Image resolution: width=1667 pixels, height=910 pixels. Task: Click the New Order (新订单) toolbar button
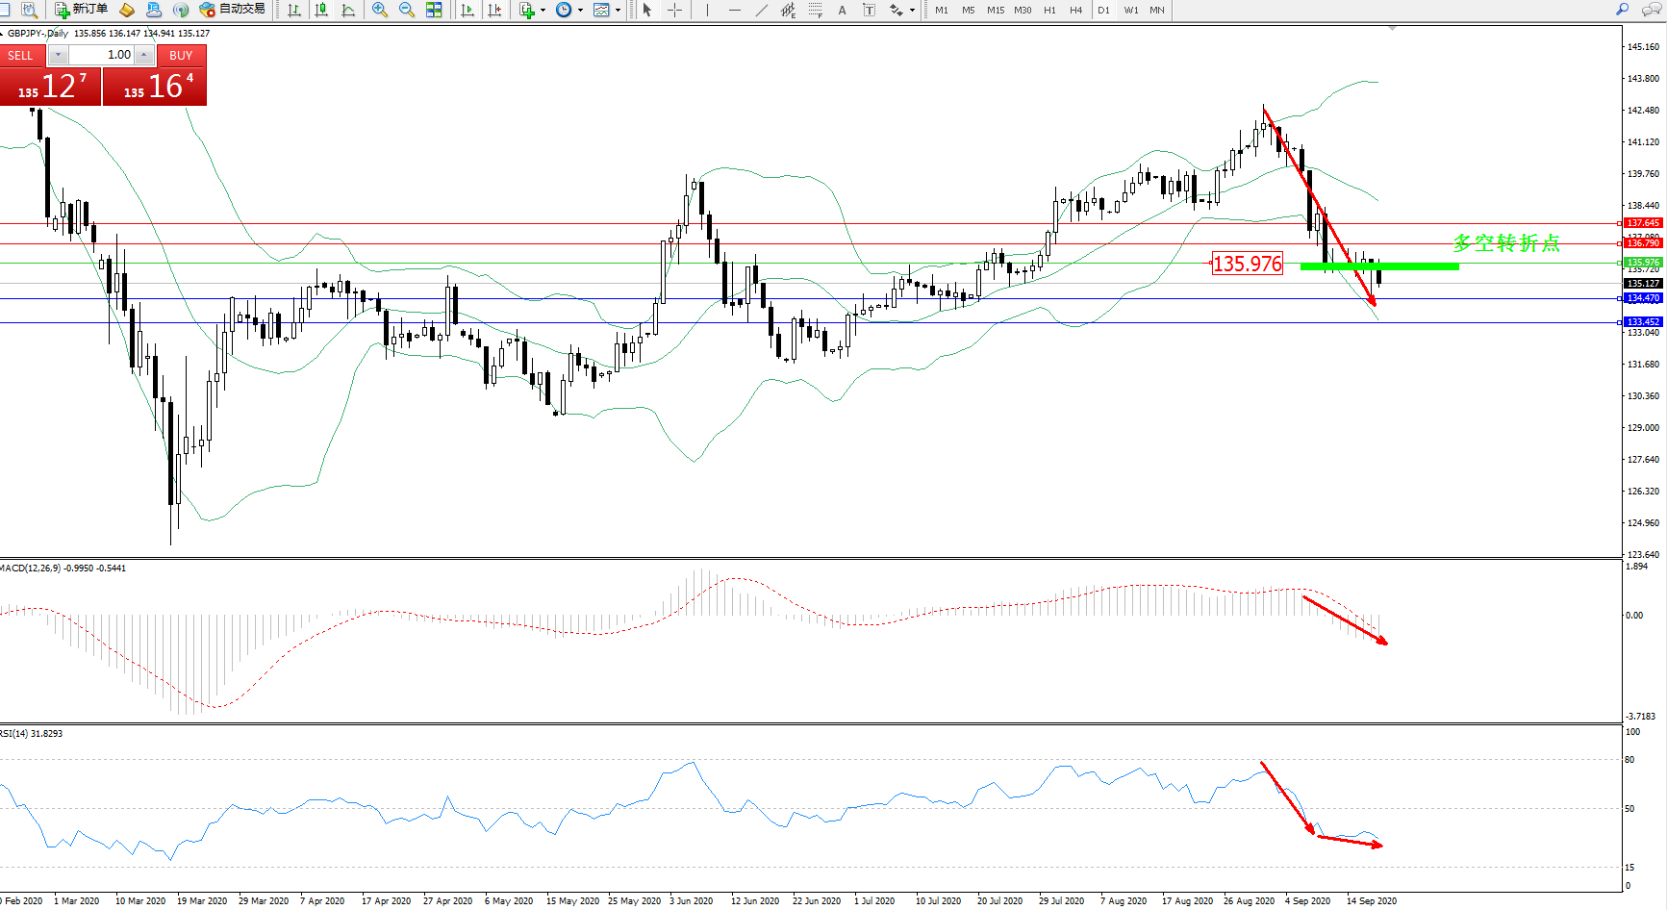81,10
